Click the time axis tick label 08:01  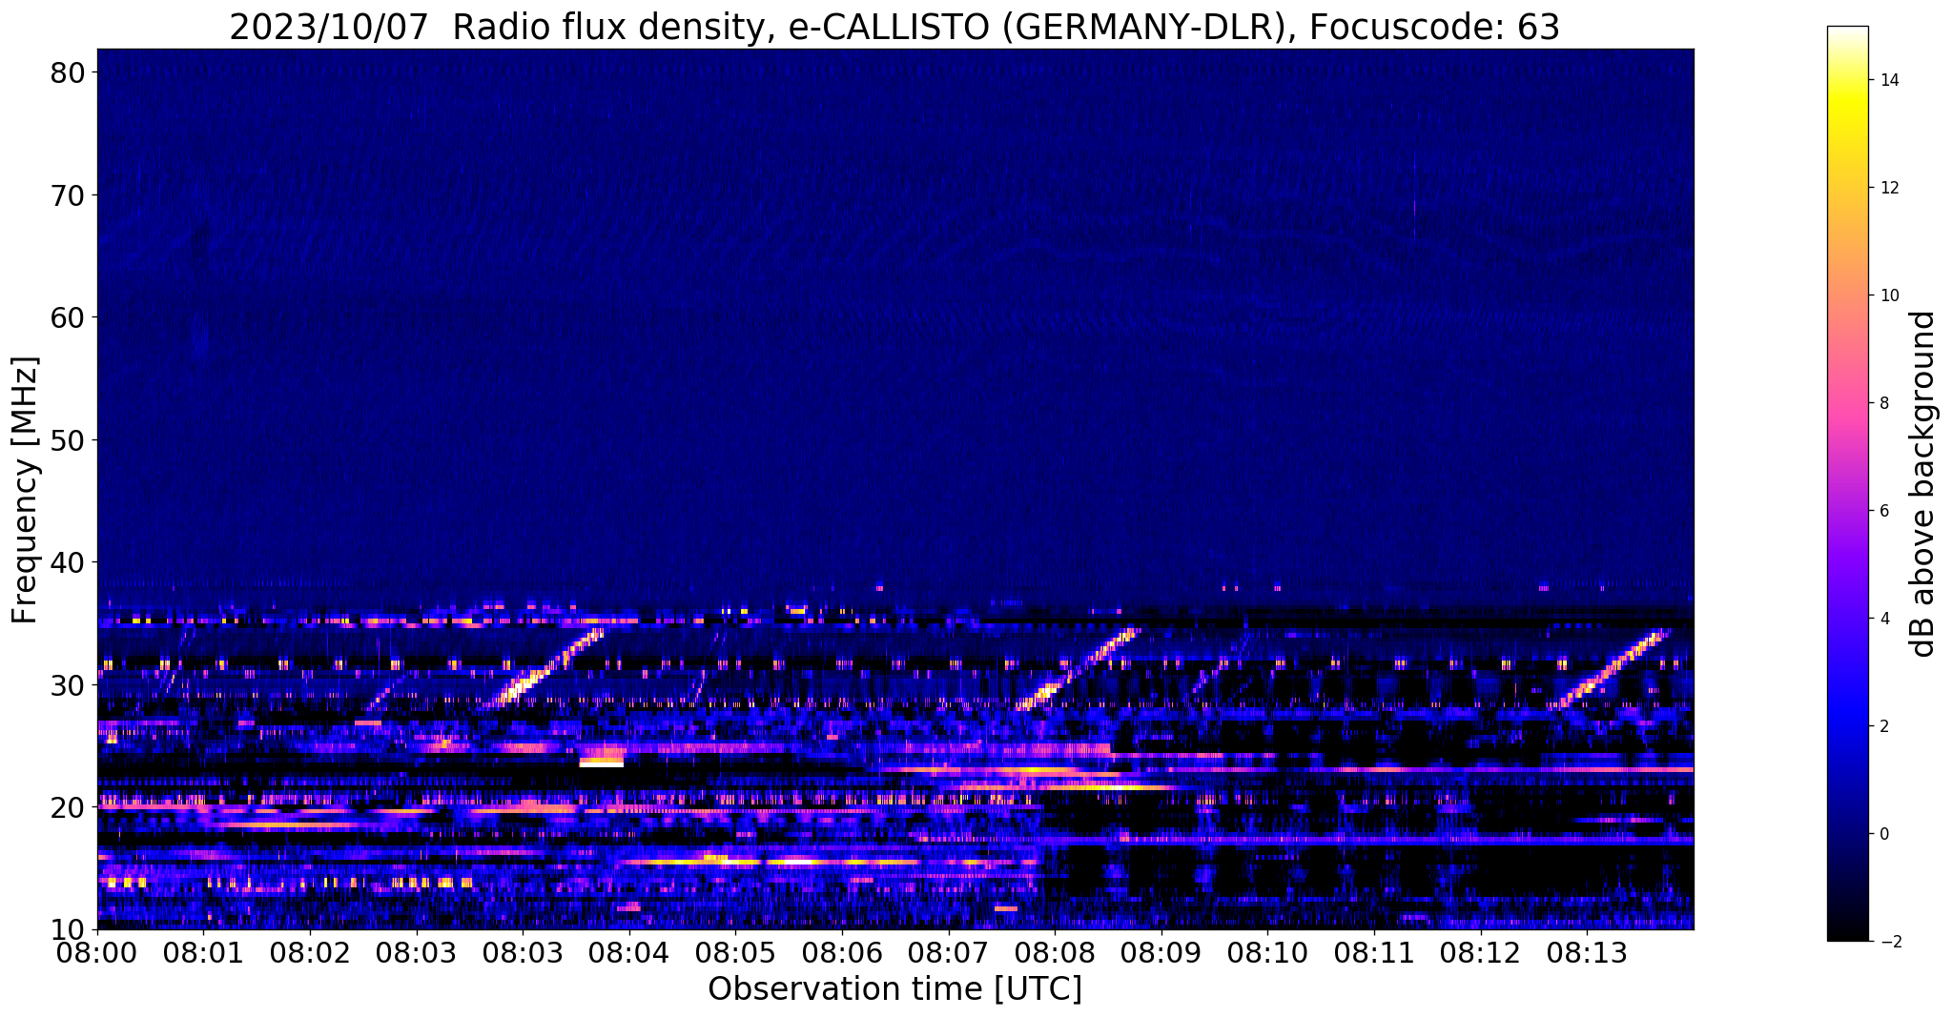click(203, 951)
